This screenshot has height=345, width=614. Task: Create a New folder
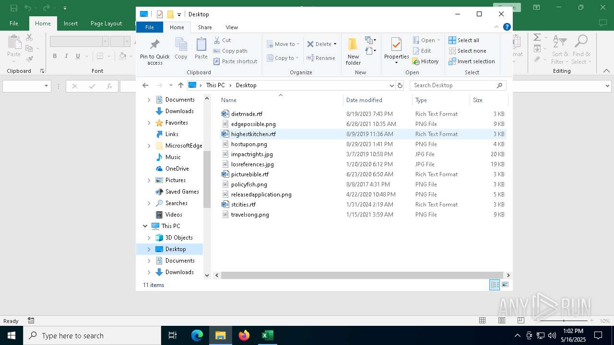(353, 52)
